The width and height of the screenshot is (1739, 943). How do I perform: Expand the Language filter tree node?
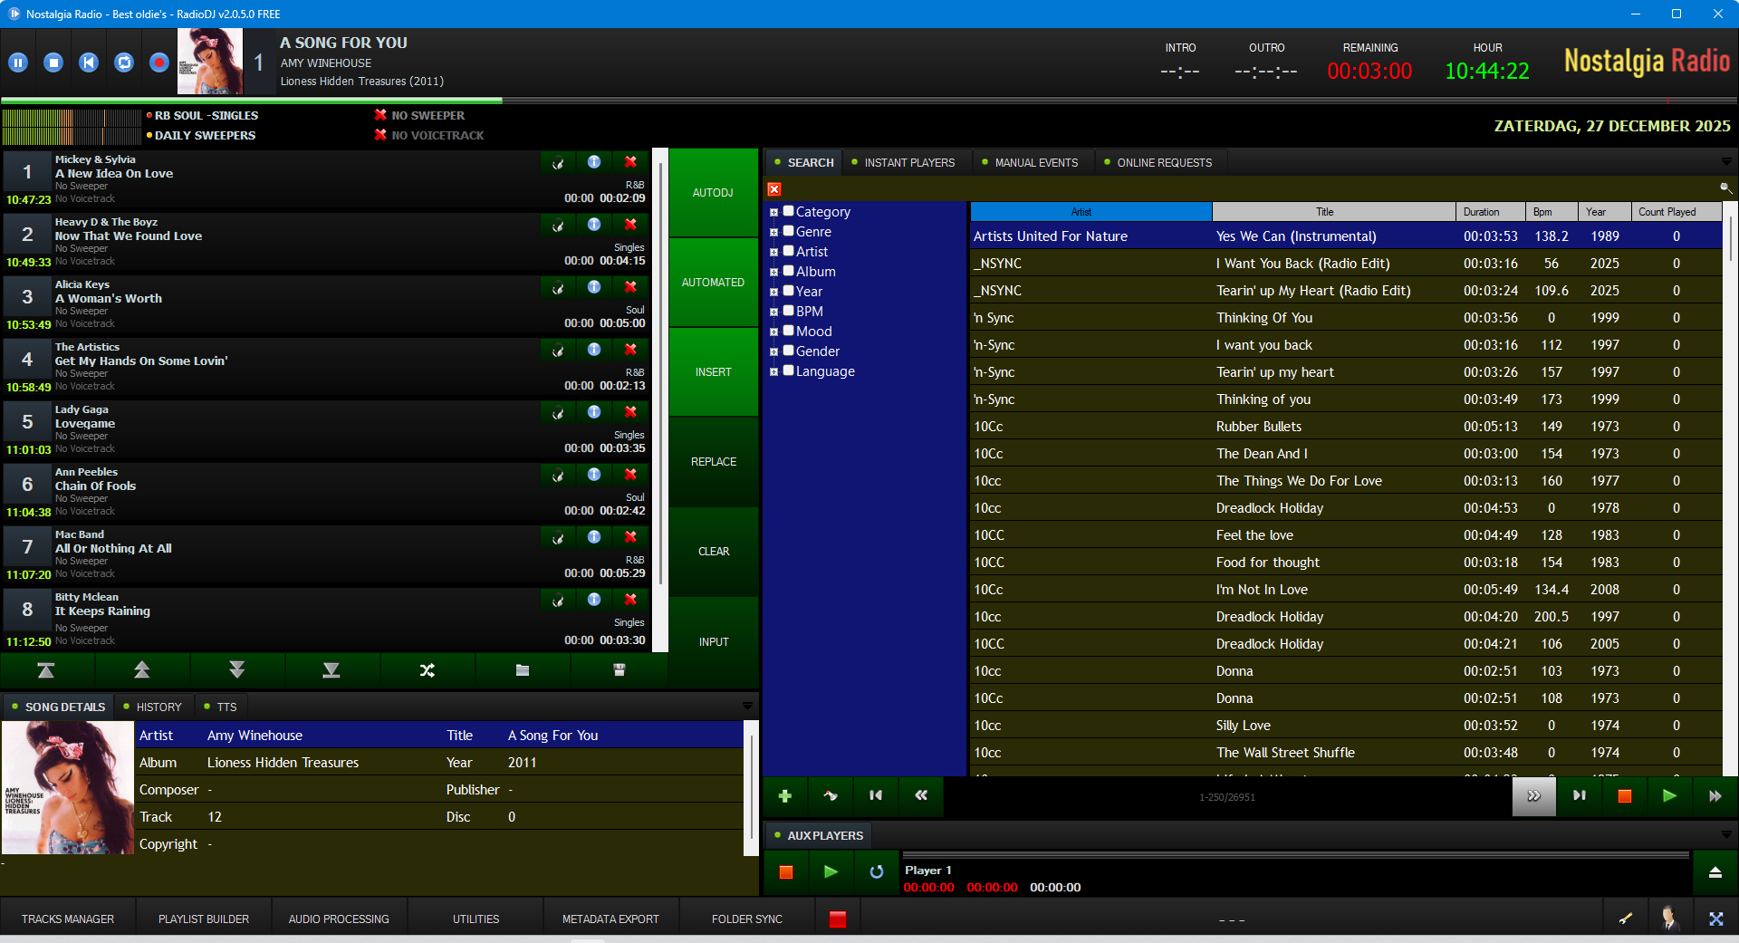[x=773, y=370]
